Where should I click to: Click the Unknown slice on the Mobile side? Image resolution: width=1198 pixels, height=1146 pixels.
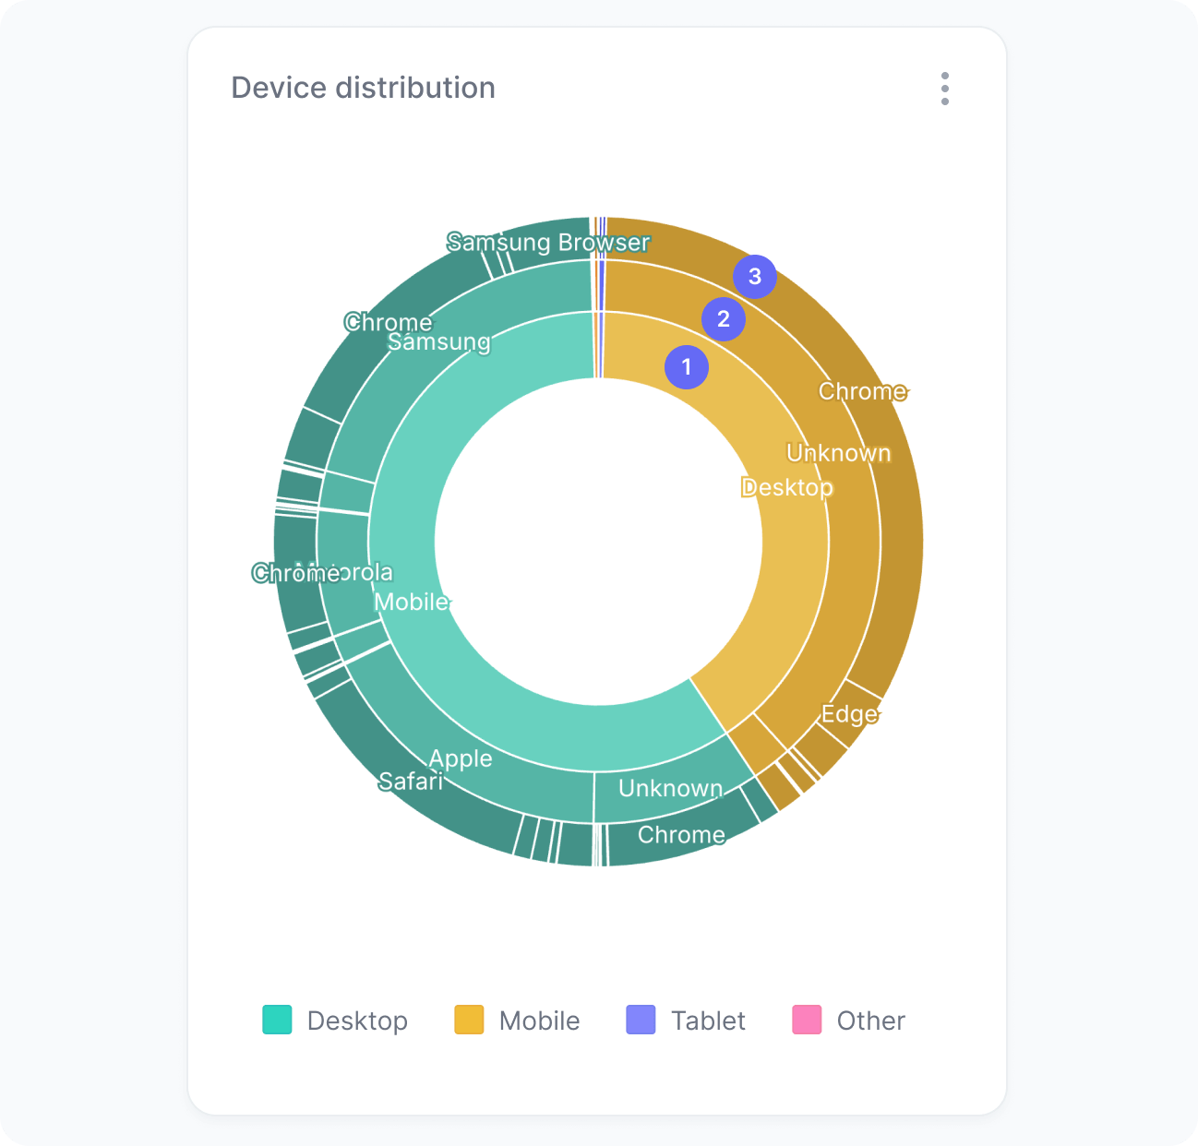[671, 788]
